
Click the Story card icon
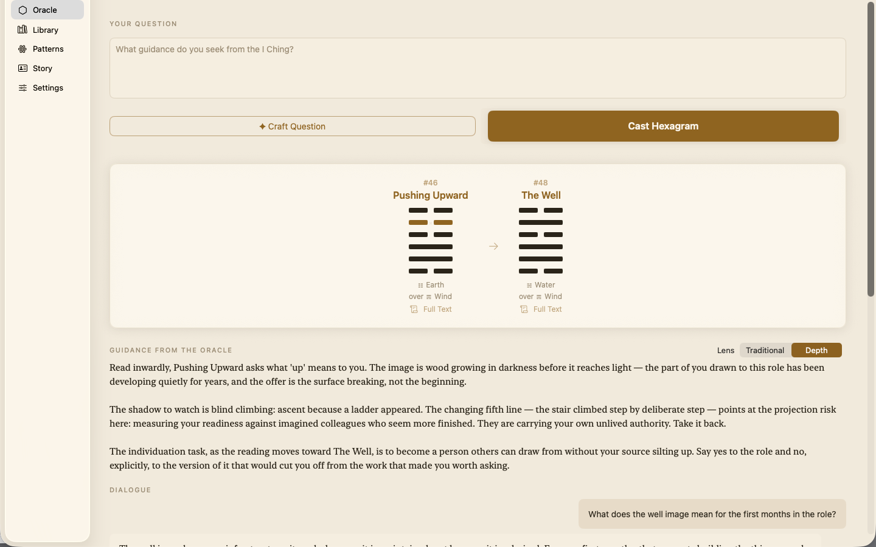point(23,68)
